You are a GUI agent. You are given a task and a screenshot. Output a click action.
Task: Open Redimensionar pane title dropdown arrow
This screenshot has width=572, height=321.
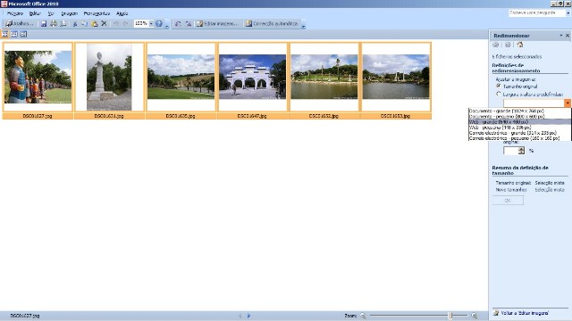point(561,36)
